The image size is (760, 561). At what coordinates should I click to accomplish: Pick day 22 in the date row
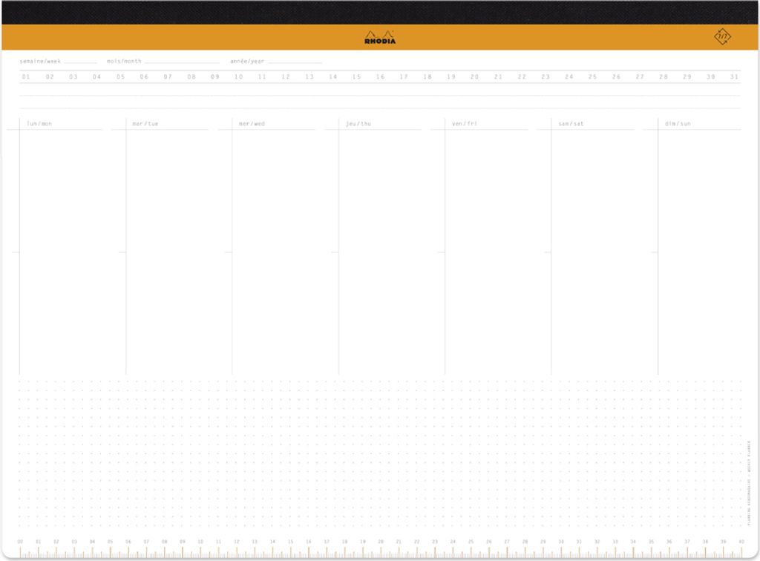[x=522, y=76]
